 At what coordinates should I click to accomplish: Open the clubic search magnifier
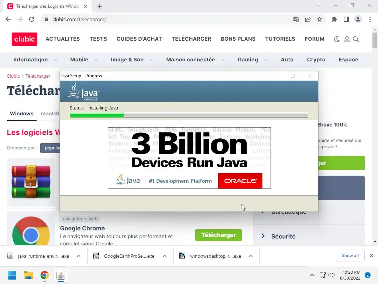(x=356, y=39)
